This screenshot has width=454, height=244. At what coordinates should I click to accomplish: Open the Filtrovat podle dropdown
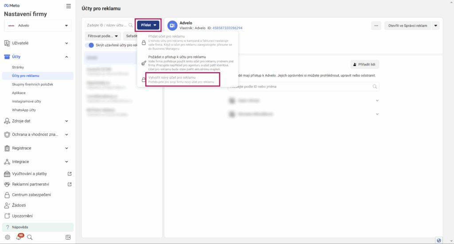click(103, 36)
